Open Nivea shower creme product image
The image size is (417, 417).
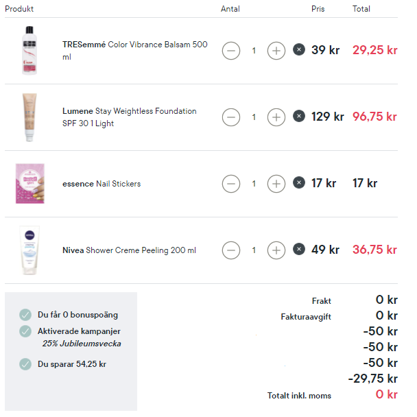pyautogui.click(x=29, y=250)
